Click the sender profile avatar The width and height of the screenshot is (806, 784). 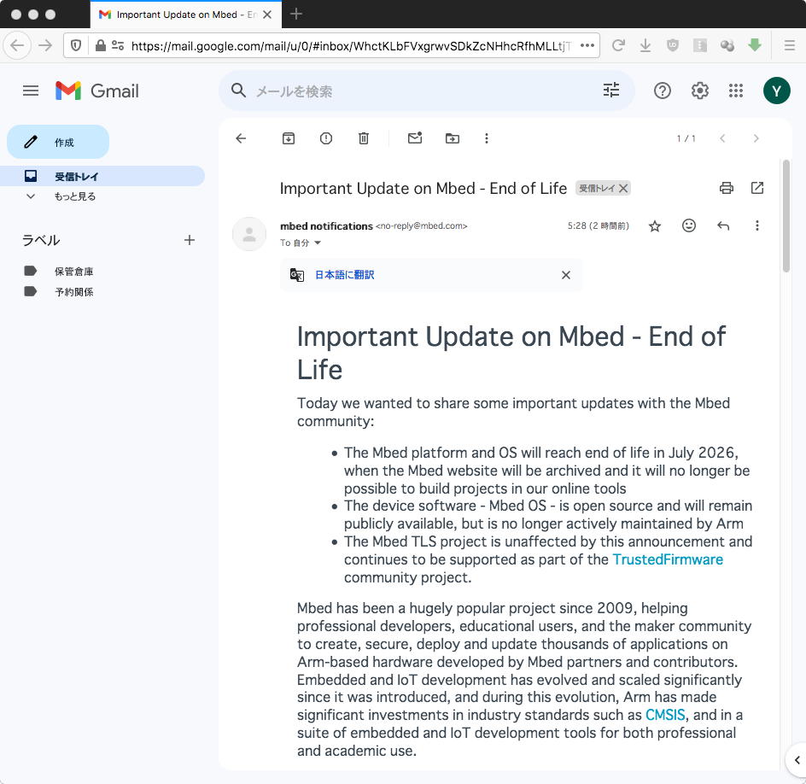pos(249,234)
